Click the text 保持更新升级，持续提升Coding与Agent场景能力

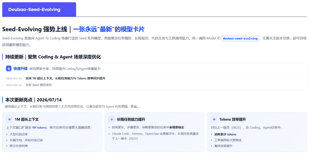[x=65, y=69]
